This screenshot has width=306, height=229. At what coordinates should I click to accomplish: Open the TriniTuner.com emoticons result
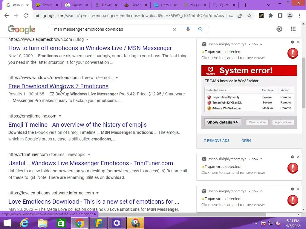tap(91, 163)
